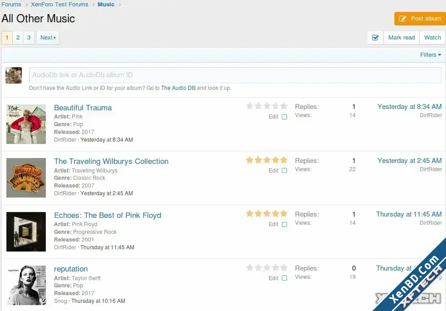Open The Traveling Wilburys Collection thread
The width and height of the screenshot is (446, 311).
pos(111,161)
